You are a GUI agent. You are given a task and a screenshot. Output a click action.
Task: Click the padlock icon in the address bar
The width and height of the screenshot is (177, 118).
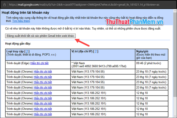(4, 5)
